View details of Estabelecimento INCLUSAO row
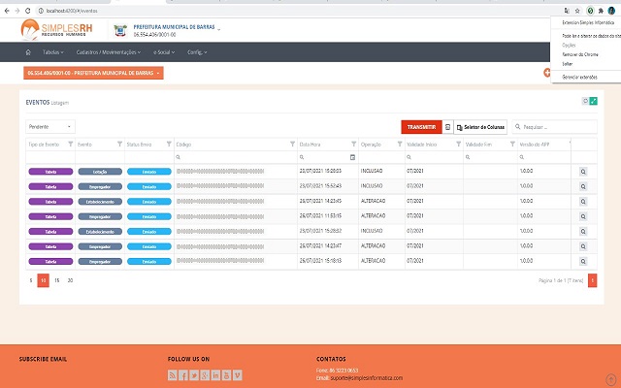The image size is (621, 388). 583,231
